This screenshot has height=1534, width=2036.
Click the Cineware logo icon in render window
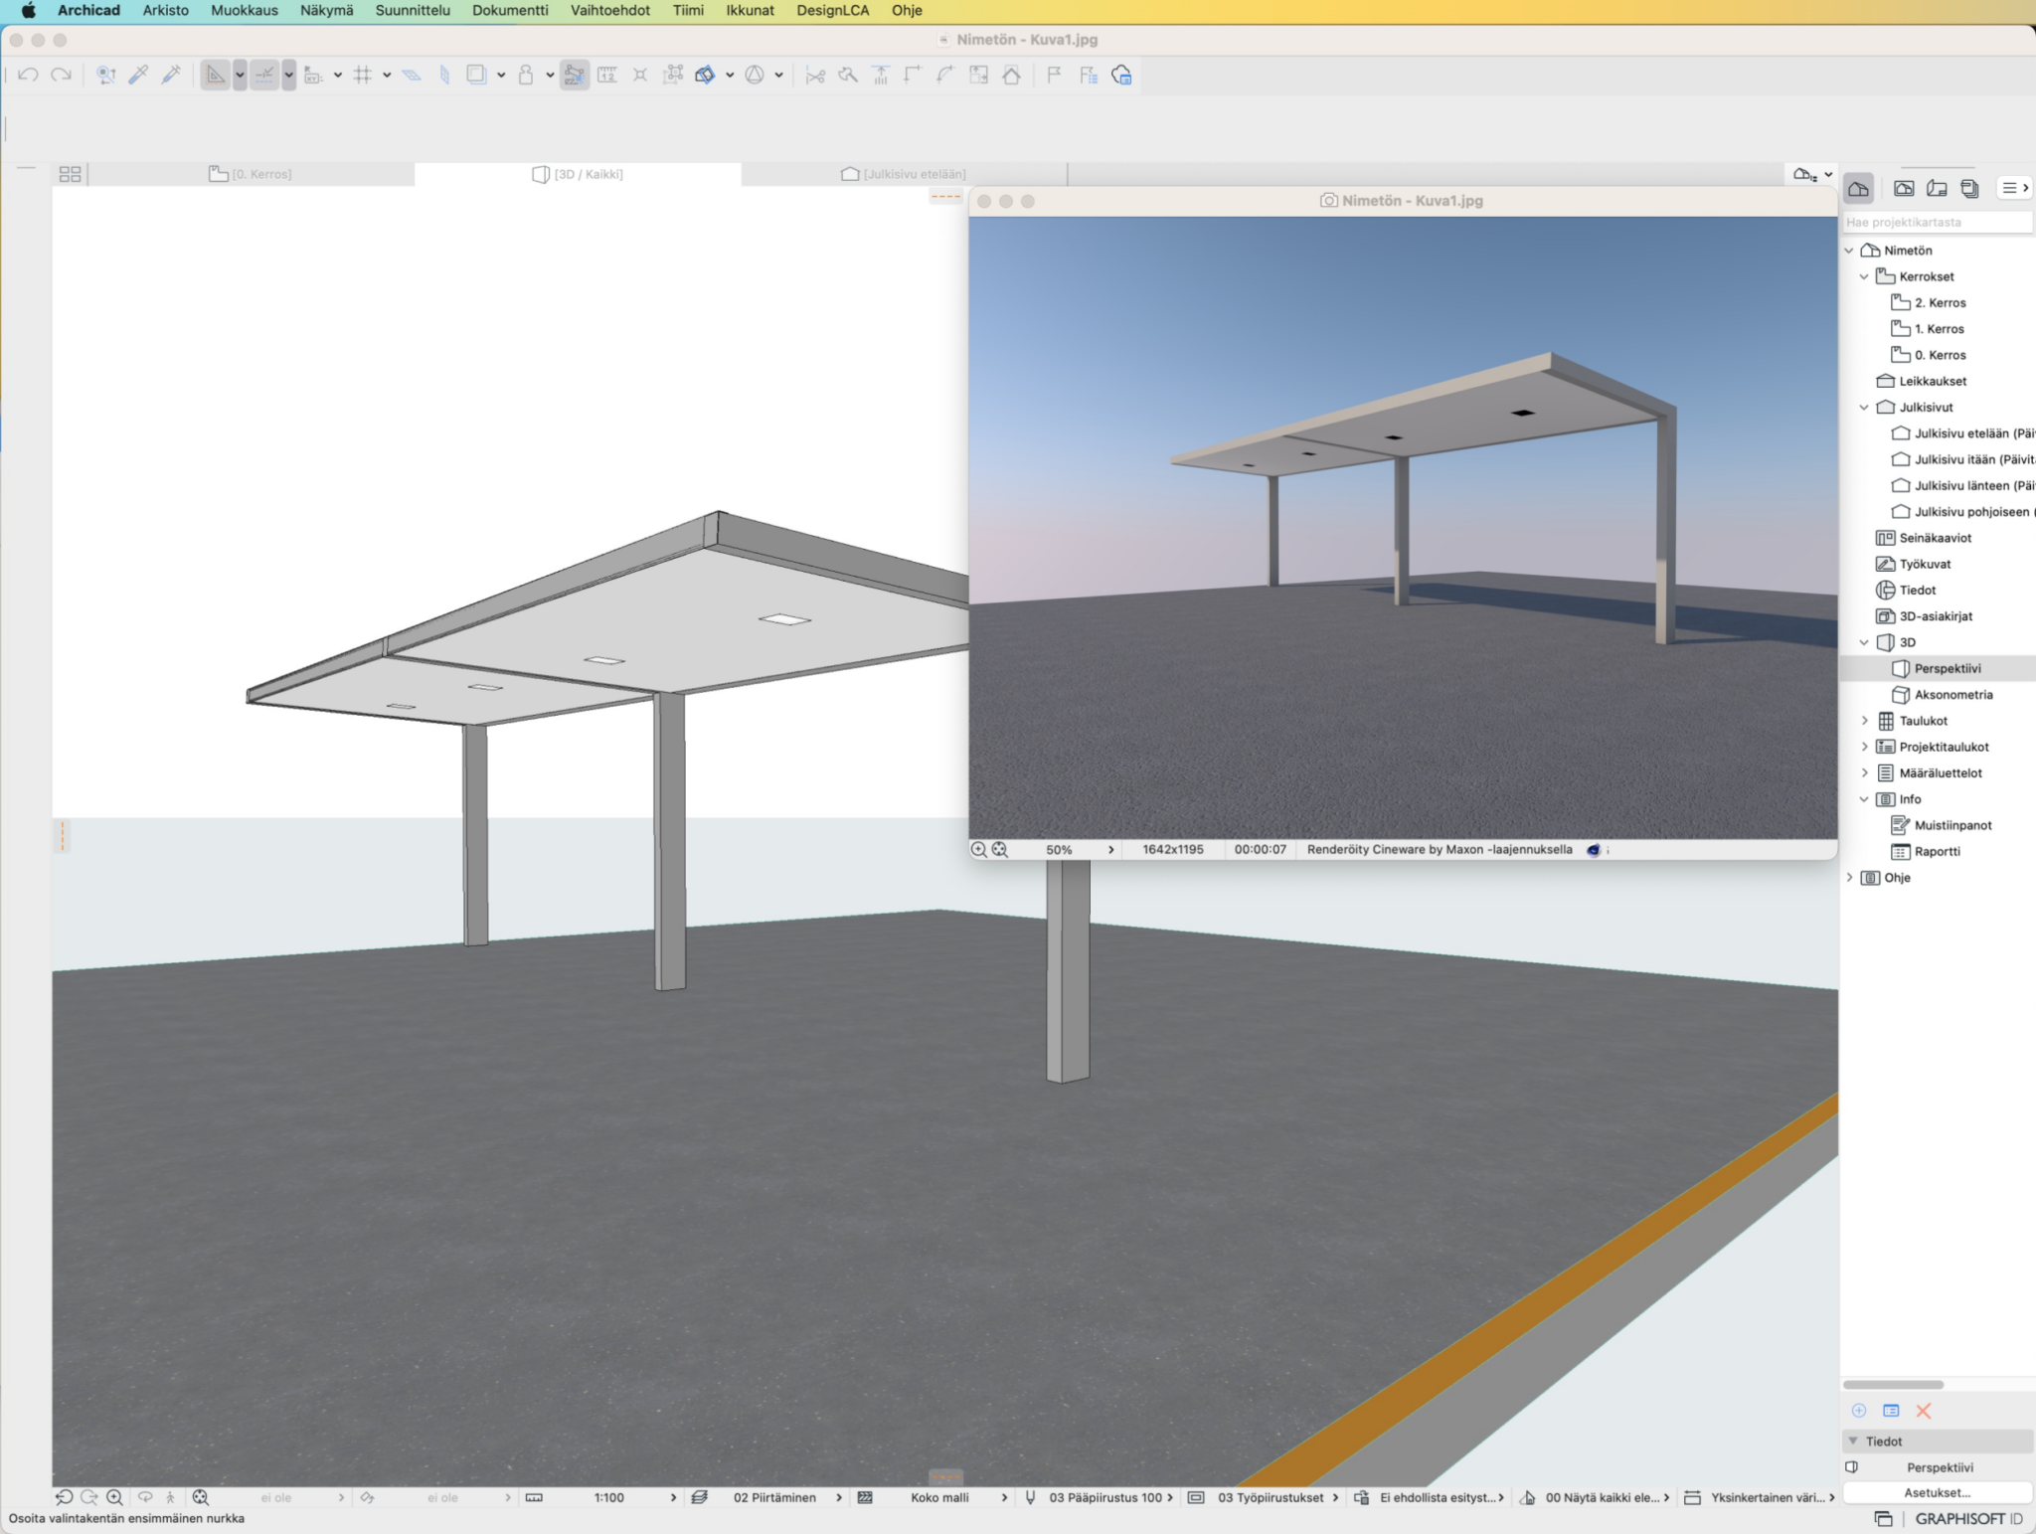click(x=1594, y=850)
